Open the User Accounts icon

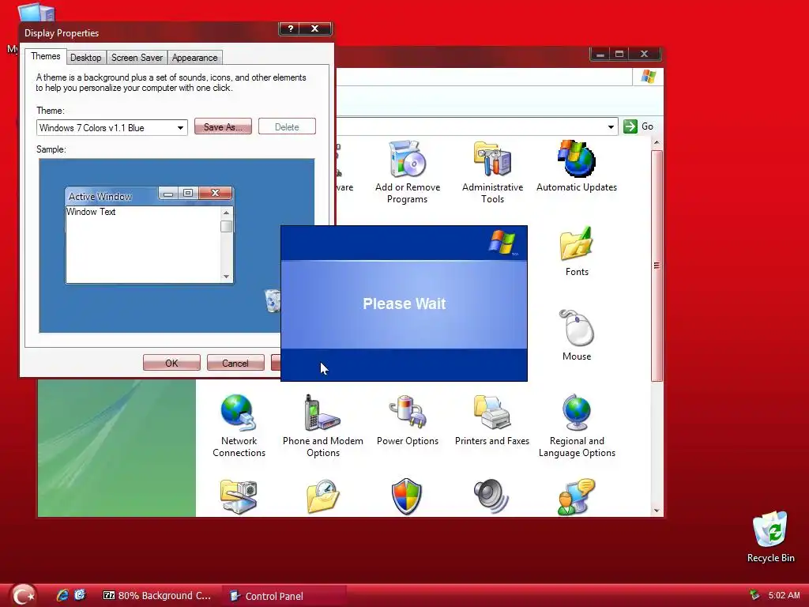[x=576, y=496]
